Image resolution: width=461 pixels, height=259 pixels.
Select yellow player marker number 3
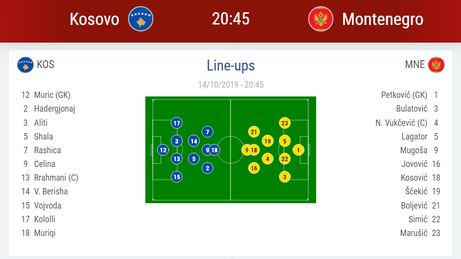point(285,177)
